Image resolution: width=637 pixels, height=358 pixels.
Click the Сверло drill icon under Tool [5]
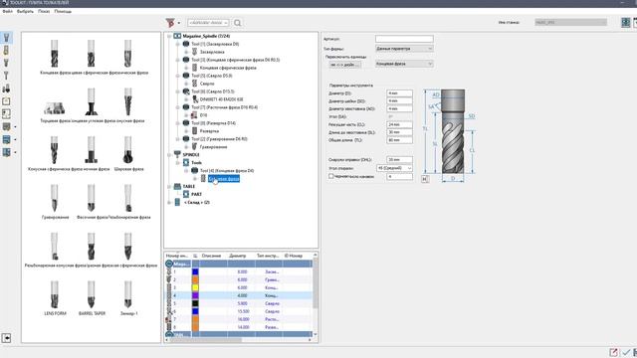coord(195,84)
